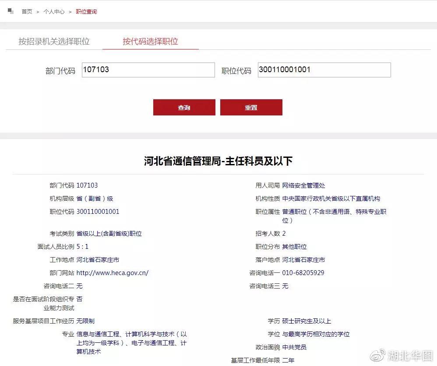This screenshot has width=437, height=366.
Task: Click 考试类别 value 省级以上(含副省级)职位
Action: (109, 234)
